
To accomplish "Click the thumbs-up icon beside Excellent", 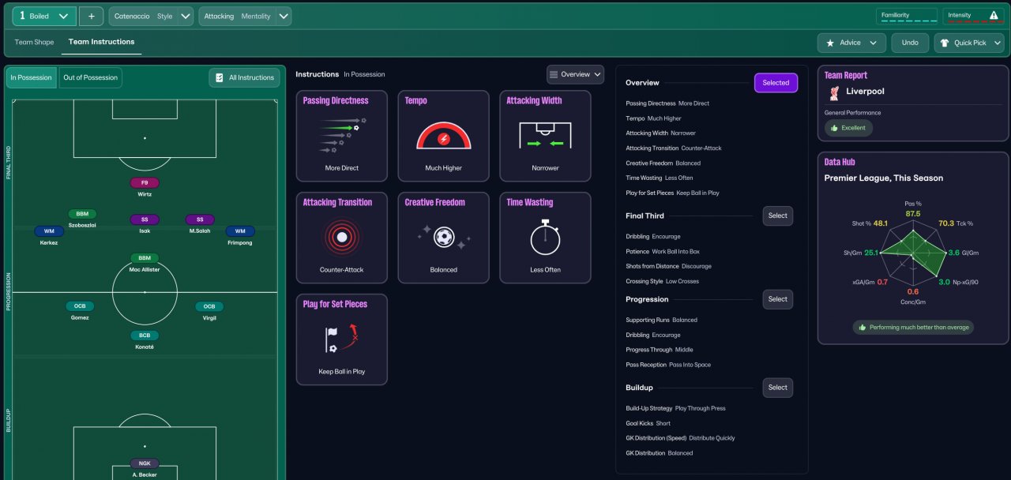I will [x=832, y=128].
